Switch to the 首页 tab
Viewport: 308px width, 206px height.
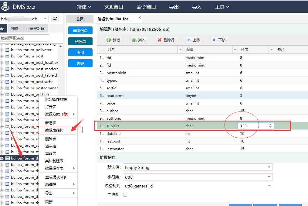click(80, 18)
